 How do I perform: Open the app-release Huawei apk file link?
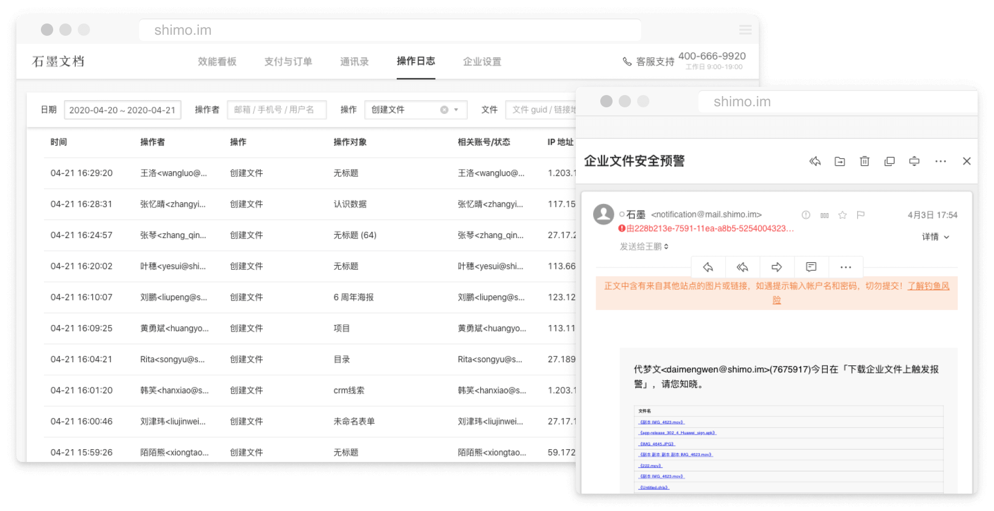[x=677, y=433]
